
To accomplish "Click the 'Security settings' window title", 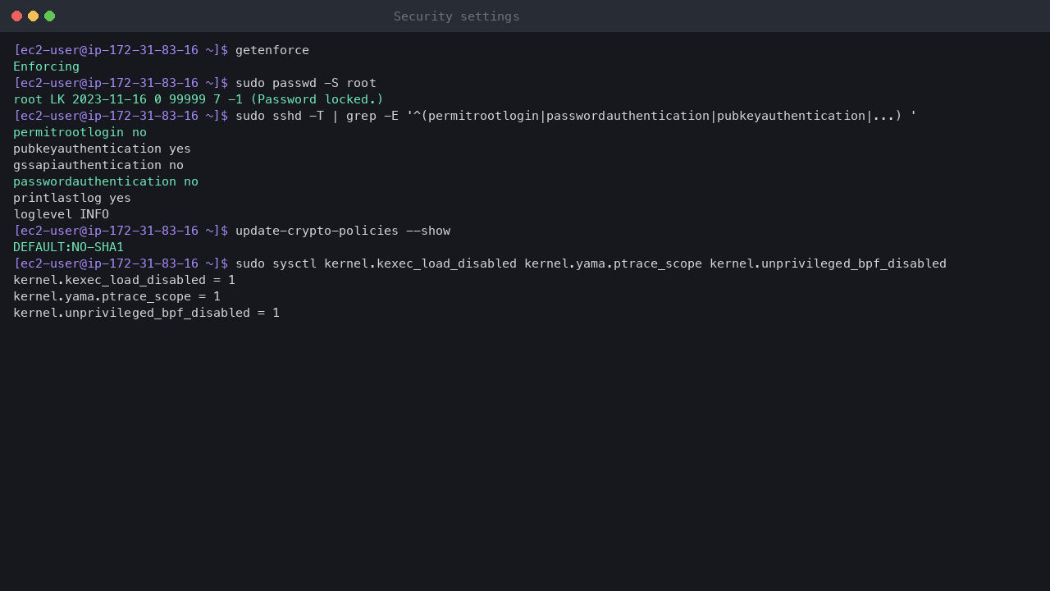I will (x=456, y=16).
